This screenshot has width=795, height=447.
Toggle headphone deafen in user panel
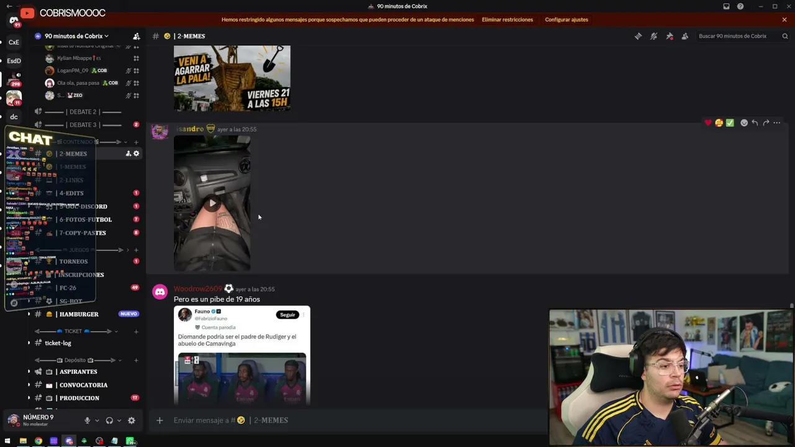click(109, 420)
